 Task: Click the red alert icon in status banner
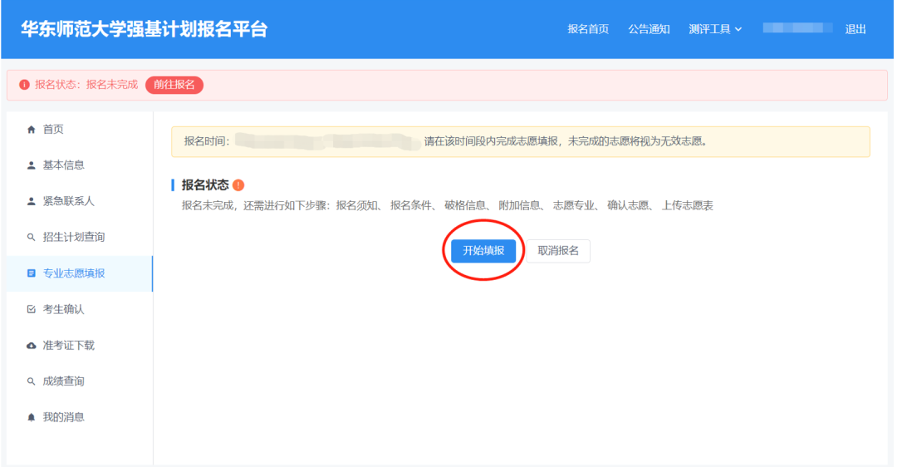pos(24,85)
